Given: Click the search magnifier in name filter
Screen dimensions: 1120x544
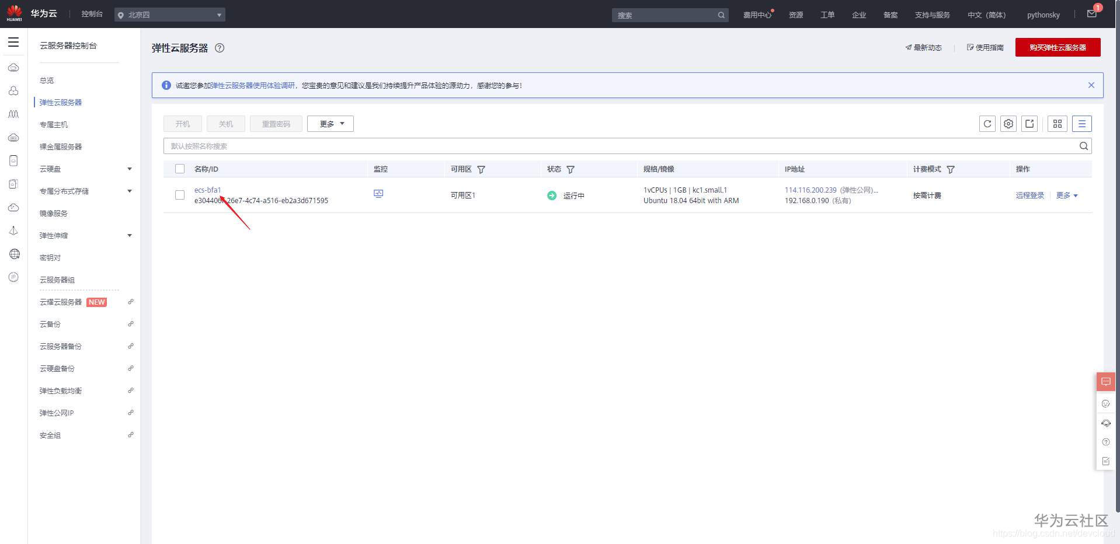Looking at the screenshot, I should 1084,146.
